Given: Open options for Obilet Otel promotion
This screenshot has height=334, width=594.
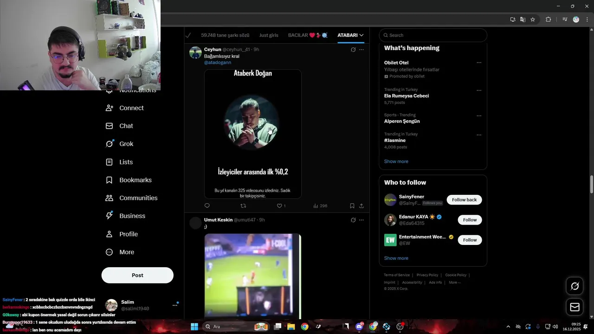Looking at the screenshot, I should [479, 63].
